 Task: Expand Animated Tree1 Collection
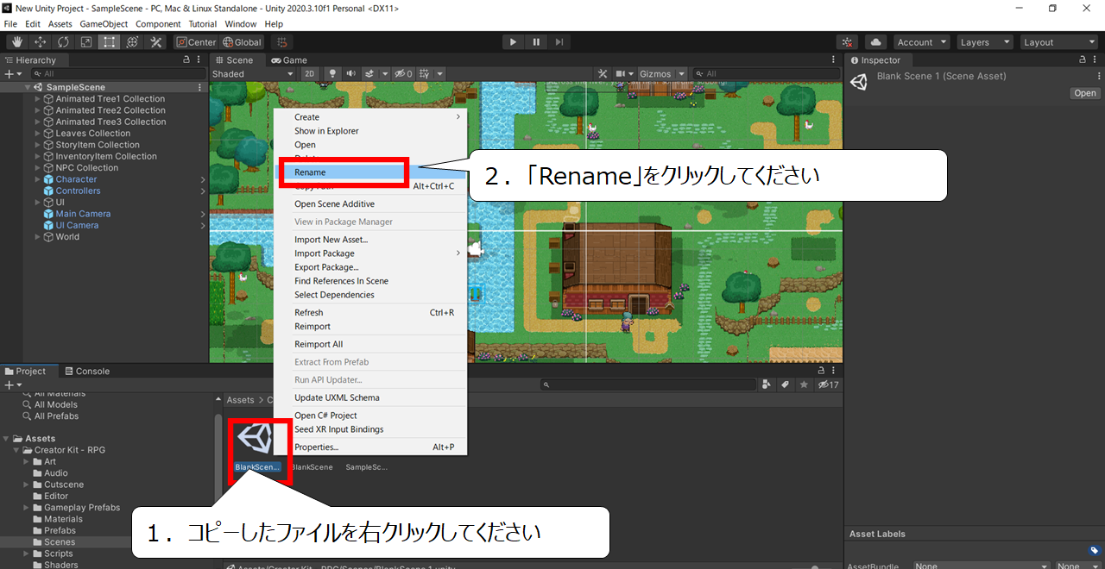point(37,99)
